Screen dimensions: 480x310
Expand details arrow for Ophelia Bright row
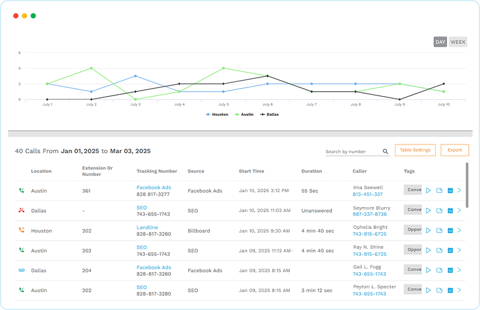point(459,230)
